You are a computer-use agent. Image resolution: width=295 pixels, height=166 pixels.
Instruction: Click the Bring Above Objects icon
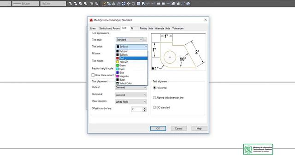tap(81, 4)
